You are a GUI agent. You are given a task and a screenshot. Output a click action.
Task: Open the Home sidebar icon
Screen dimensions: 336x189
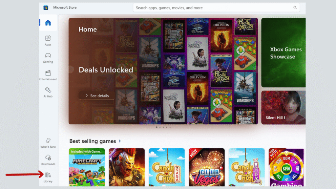tap(48, 23)
